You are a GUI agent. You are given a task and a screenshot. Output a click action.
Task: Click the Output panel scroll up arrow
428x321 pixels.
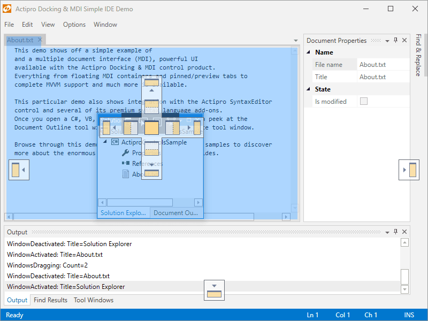pyautogui.click(x=404, y=242)
